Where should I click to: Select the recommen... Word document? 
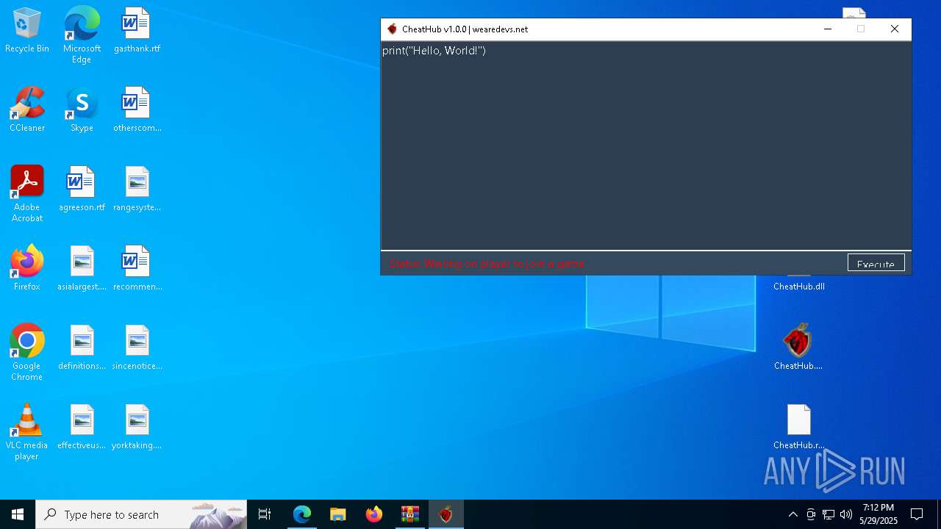137,269
